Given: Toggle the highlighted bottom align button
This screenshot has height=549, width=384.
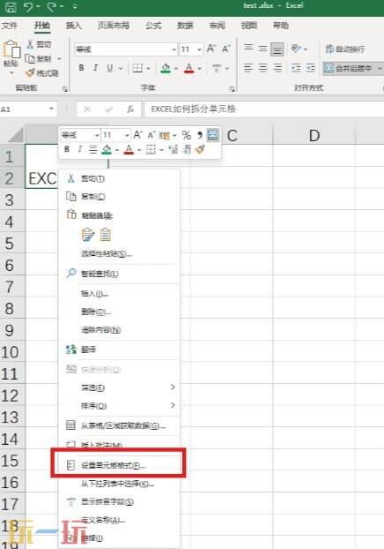Looking at the screenshot, I should click(x=277, y=49).
